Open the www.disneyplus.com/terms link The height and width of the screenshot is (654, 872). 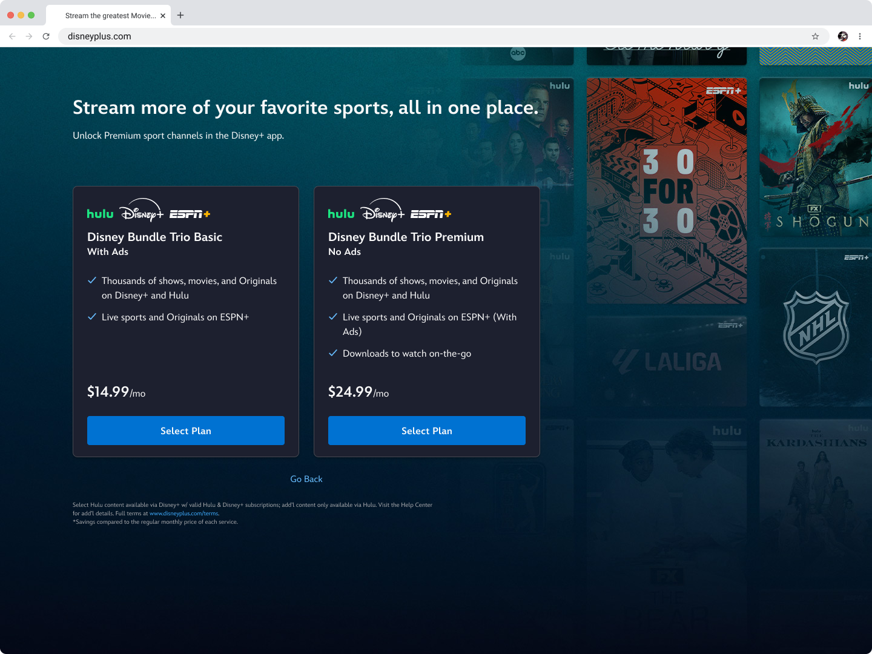click(184, 514)
